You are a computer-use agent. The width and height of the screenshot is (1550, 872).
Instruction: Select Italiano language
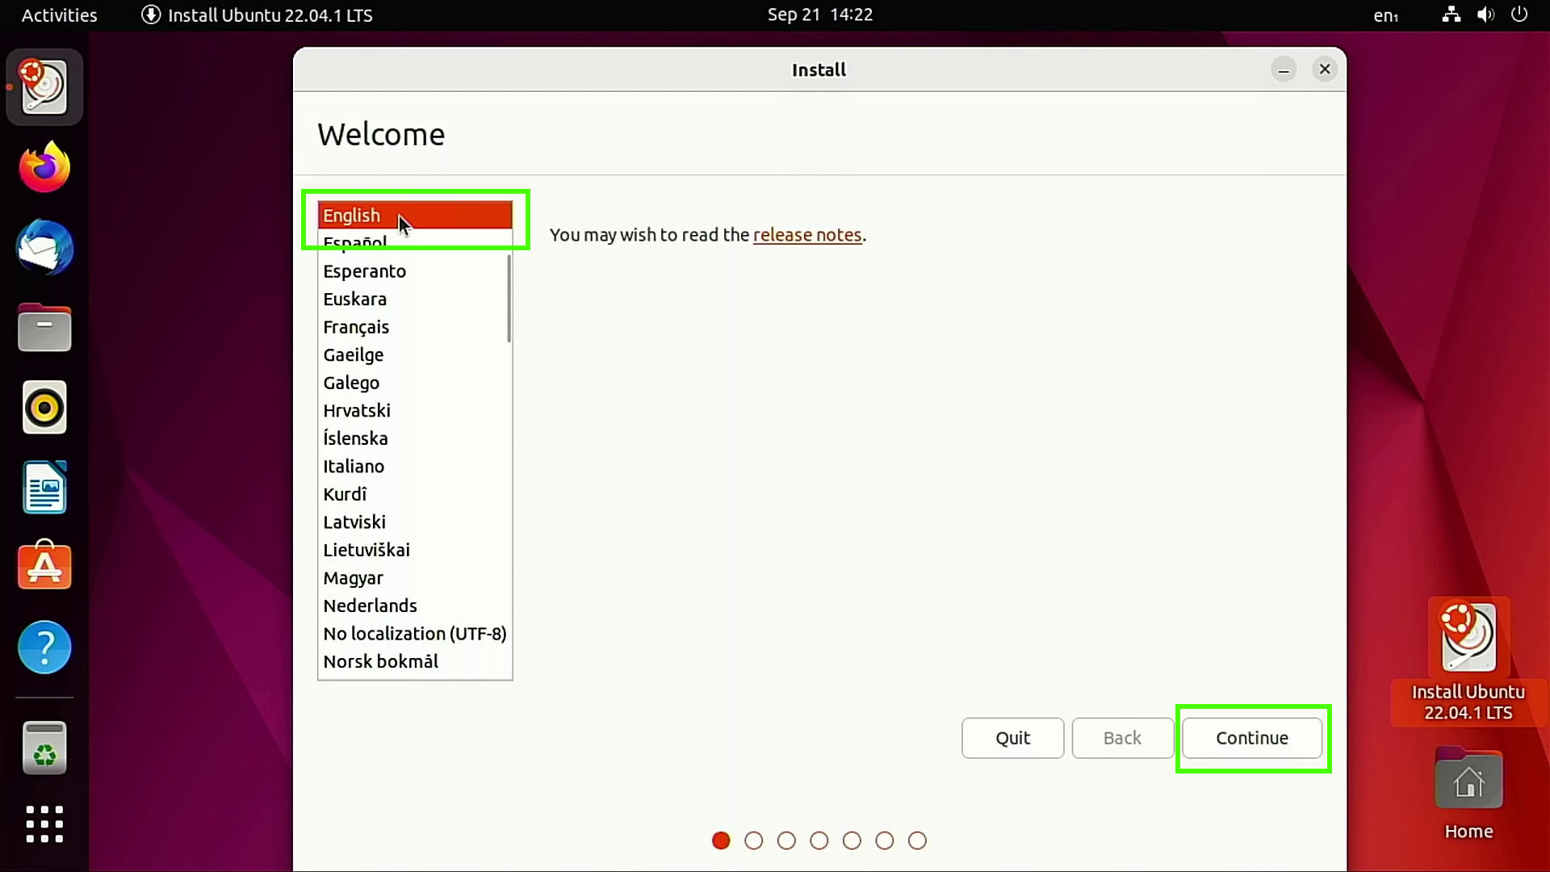tap(415, 467)
